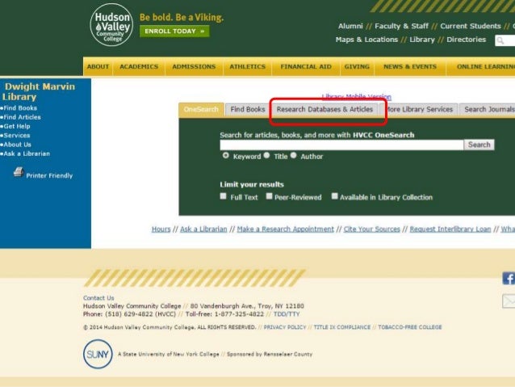
Task: Open the ADMISSIONS menu
Action: pos(194,67)
